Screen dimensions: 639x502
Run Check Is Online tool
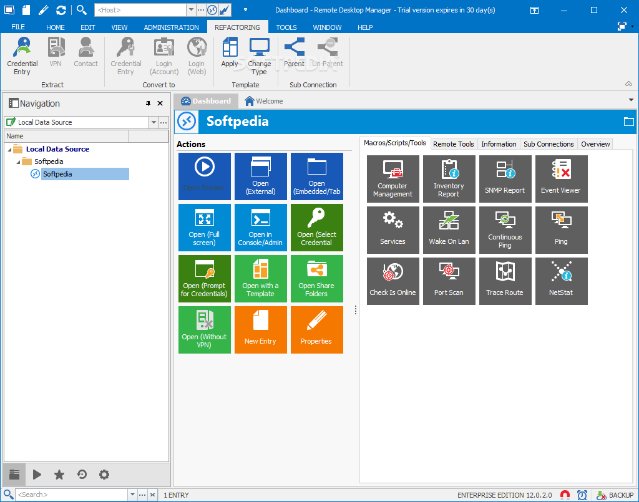tap(393, 281)
